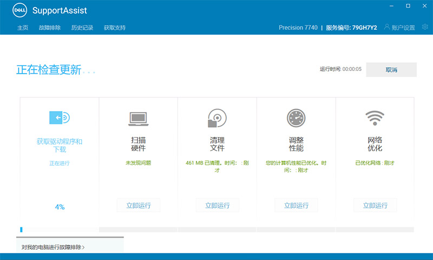Click the 未发现问题 status text
433x260 pixels.
(x=139, y=163)
